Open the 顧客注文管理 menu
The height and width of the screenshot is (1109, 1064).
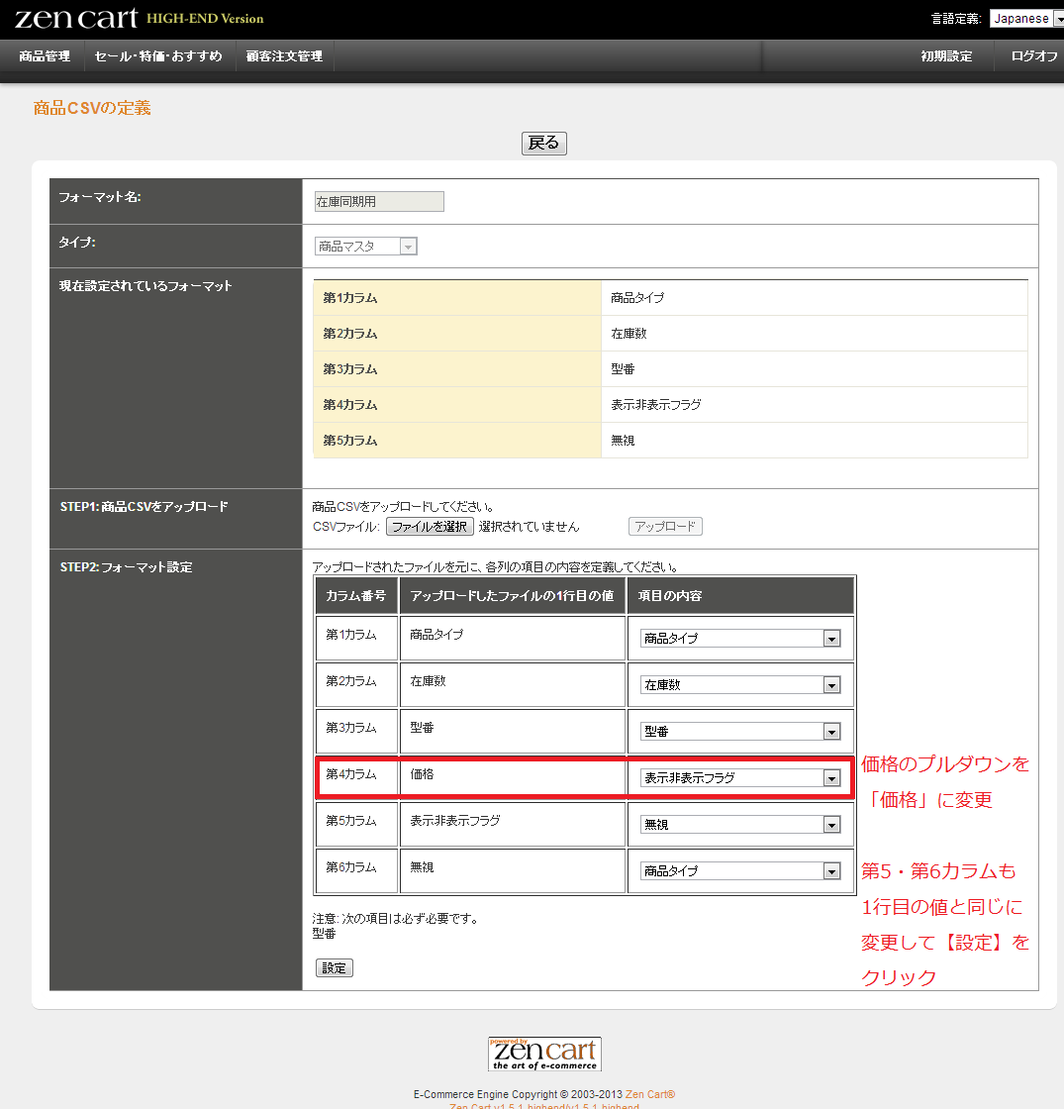point(284,56)
